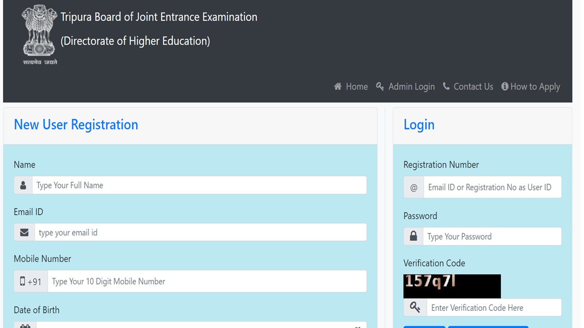Click into the email id input box
This screenshot has width=584, height=328.
pyautogui.click(x=200, y=232)
